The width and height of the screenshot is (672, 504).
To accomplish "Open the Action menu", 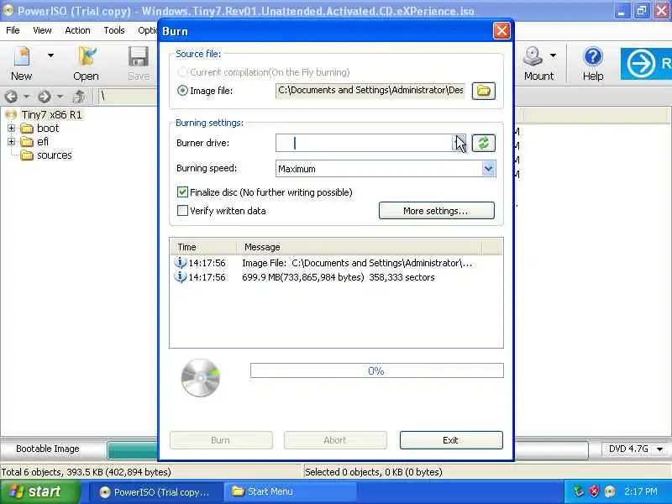I will click(77, 30).
